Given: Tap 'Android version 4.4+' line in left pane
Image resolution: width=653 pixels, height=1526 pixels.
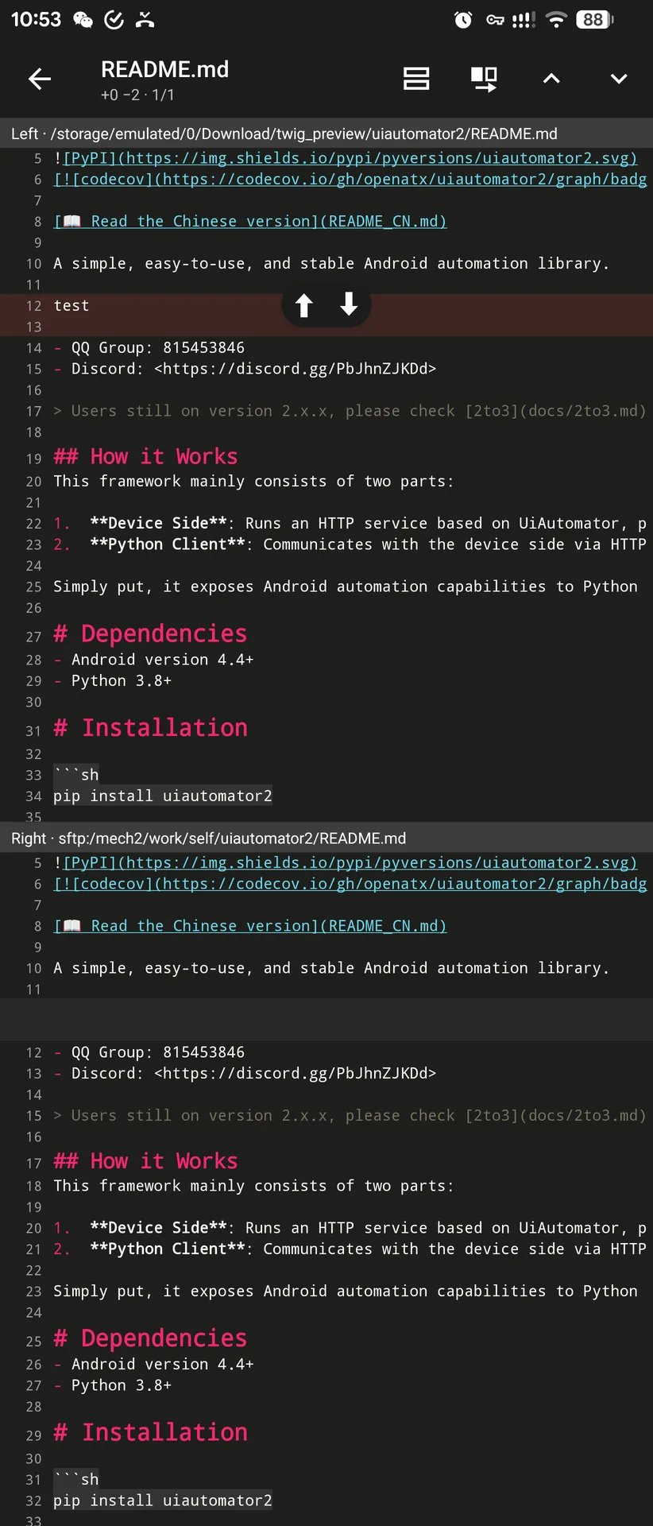Looking at the screenshot, I should coord(154,660).
